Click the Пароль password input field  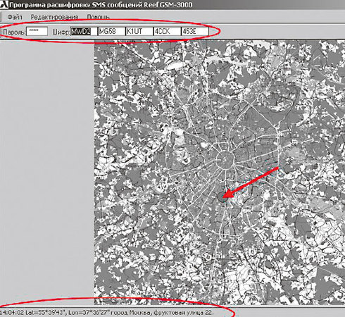[37, 31]
